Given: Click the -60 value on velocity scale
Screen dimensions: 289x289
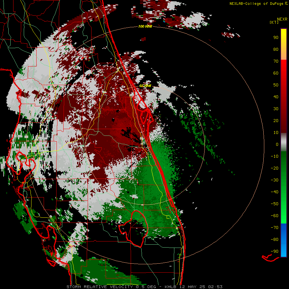Looking at the screenshot, I should click(275, 216).
